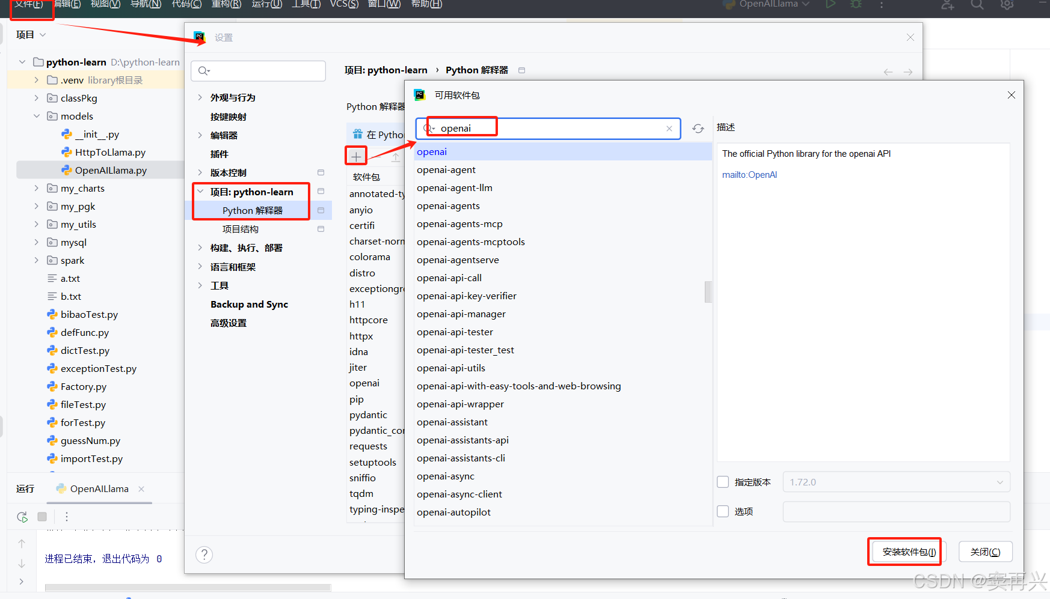
Task: Click the Run green triangle in top toolbar
Action: point(830,4)
